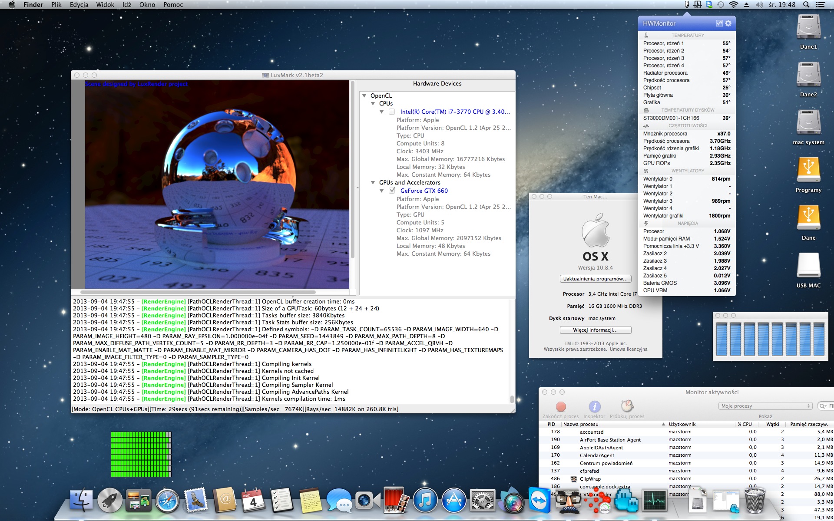Uncheck the GeForce GTX 660 device checkbox
This screenshot has height=521, width=834.
392,191
